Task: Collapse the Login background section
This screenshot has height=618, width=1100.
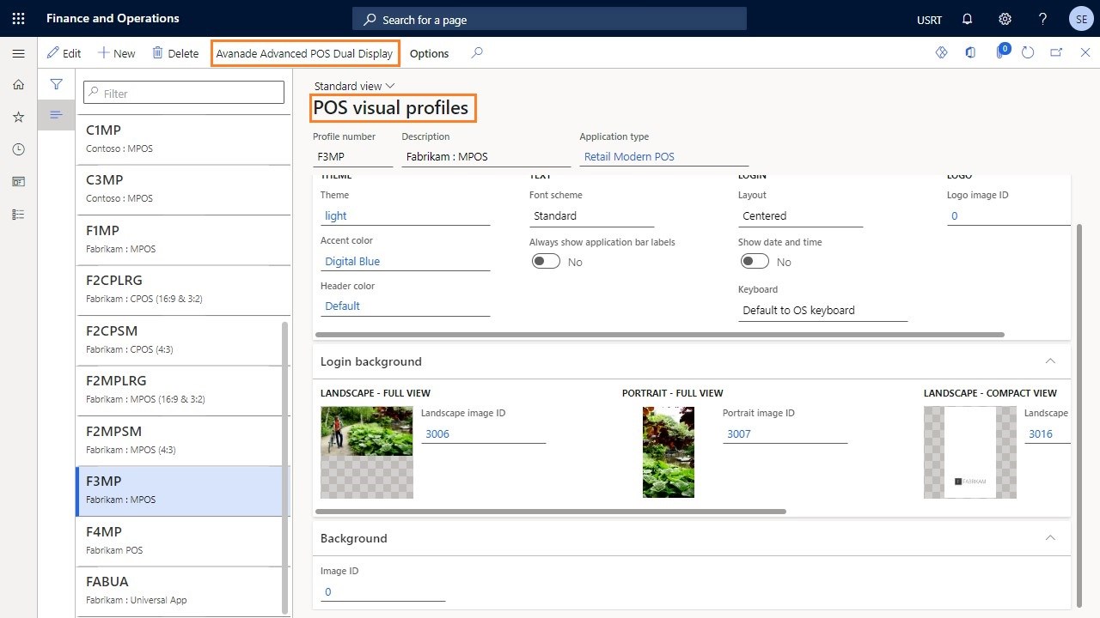Action: [1050, 361]
